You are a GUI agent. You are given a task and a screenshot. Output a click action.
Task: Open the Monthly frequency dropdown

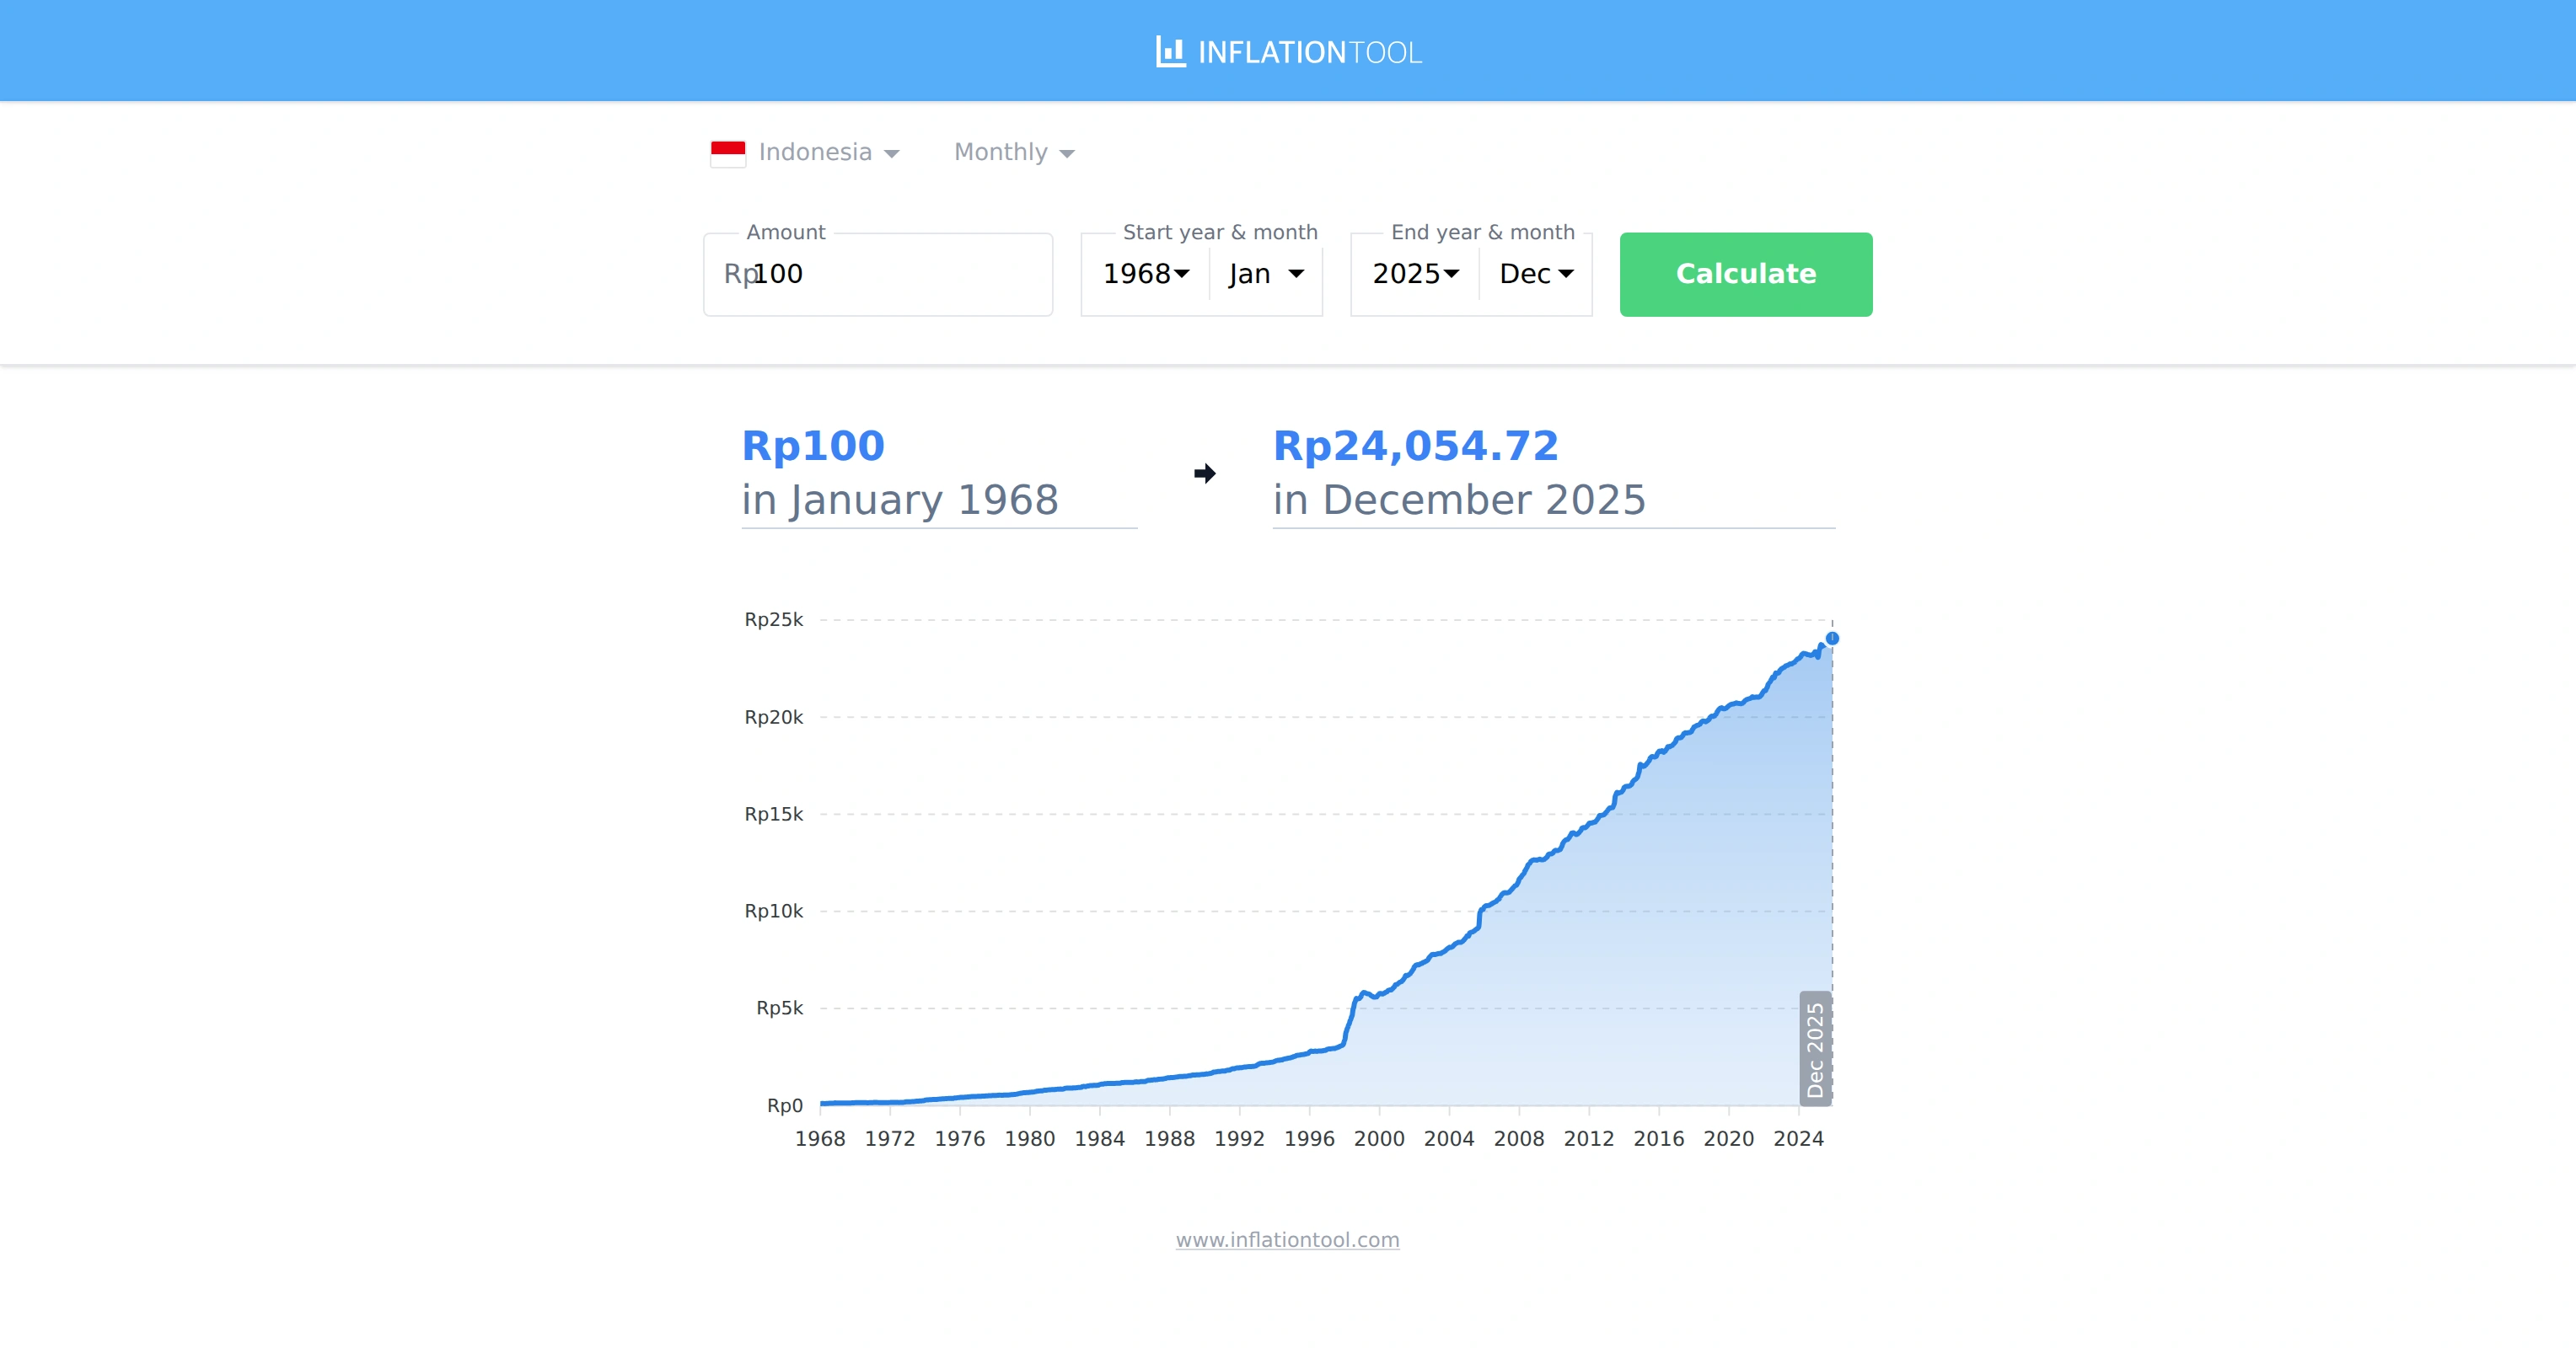pyautogui.click(x=1014, y=152)
